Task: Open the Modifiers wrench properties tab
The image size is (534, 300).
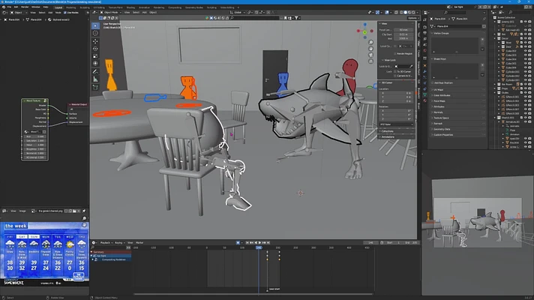Action: [424, 71]
